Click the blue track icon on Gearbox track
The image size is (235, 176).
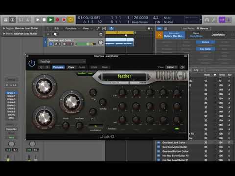[x=51, y=44]
